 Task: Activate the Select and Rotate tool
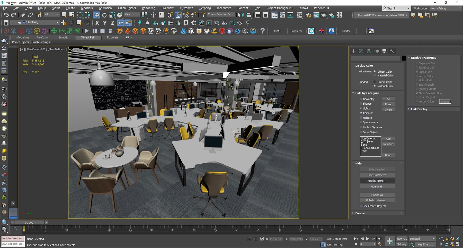pos(104,15)
